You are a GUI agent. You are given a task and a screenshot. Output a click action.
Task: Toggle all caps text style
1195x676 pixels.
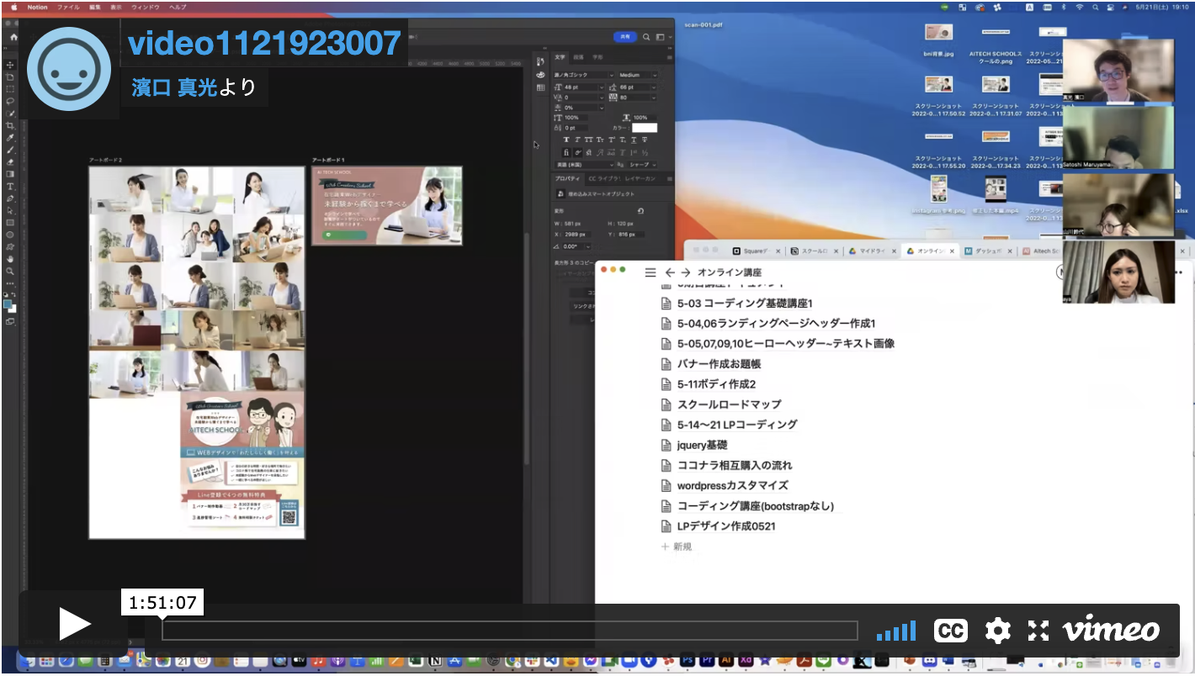click(x=589, y=140)
